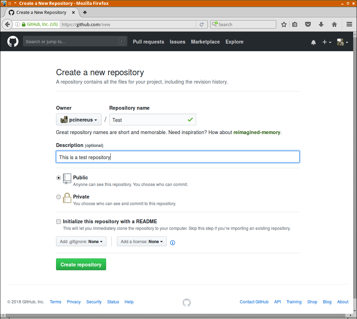Focus the Repository name field

point(152,120)
